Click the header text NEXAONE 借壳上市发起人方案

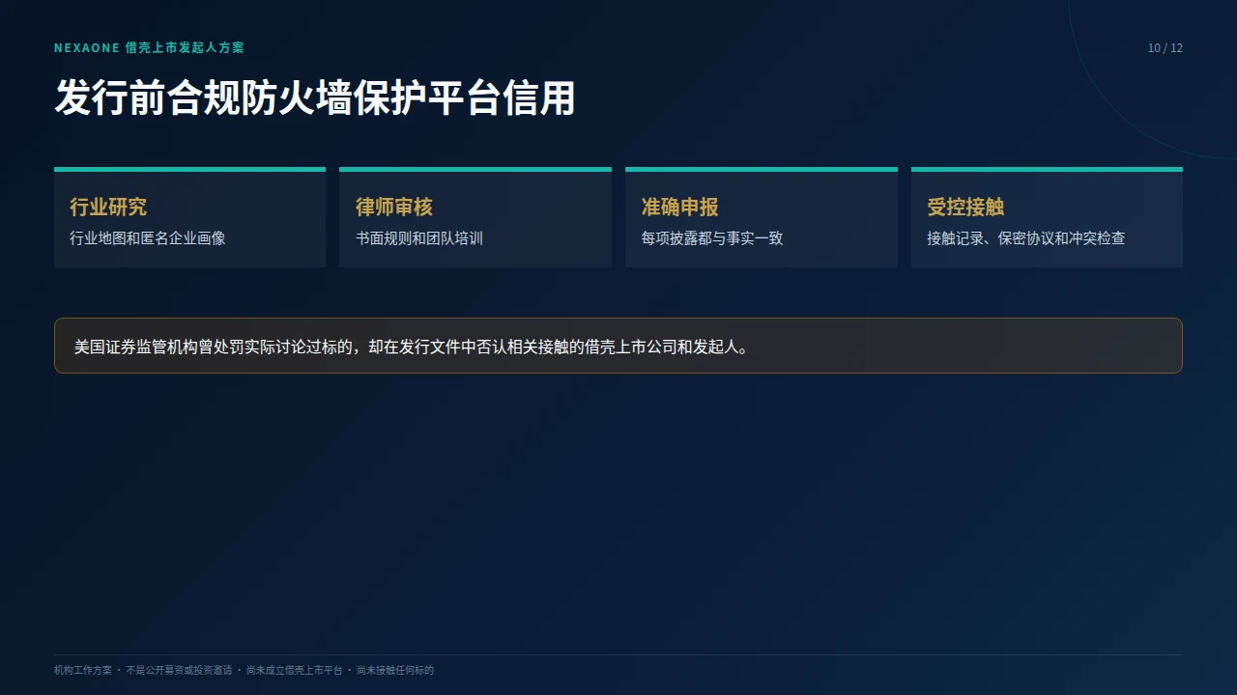149,47
